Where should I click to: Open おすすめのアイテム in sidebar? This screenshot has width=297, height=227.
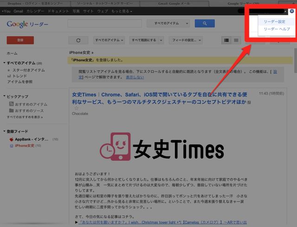coord(31,104)
